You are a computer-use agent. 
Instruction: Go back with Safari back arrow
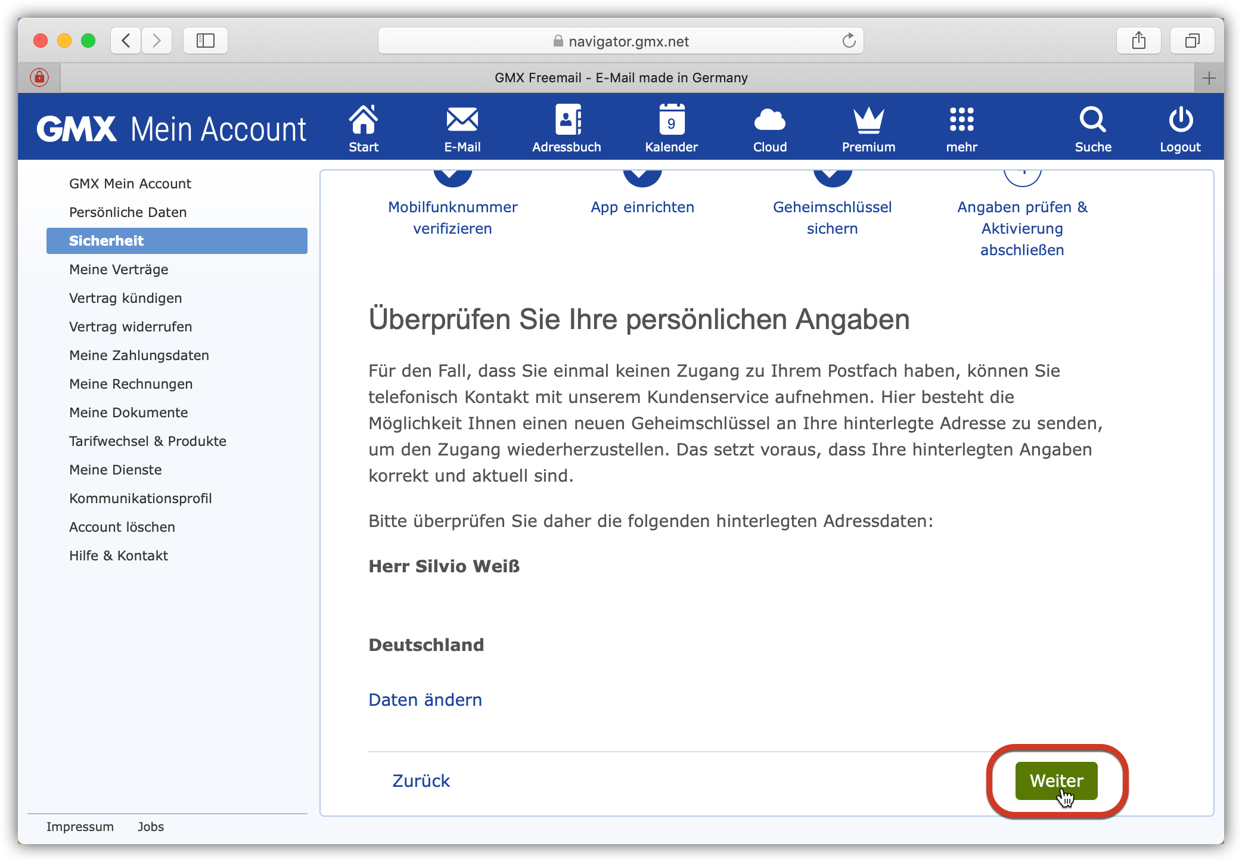[x=126, y=41]
